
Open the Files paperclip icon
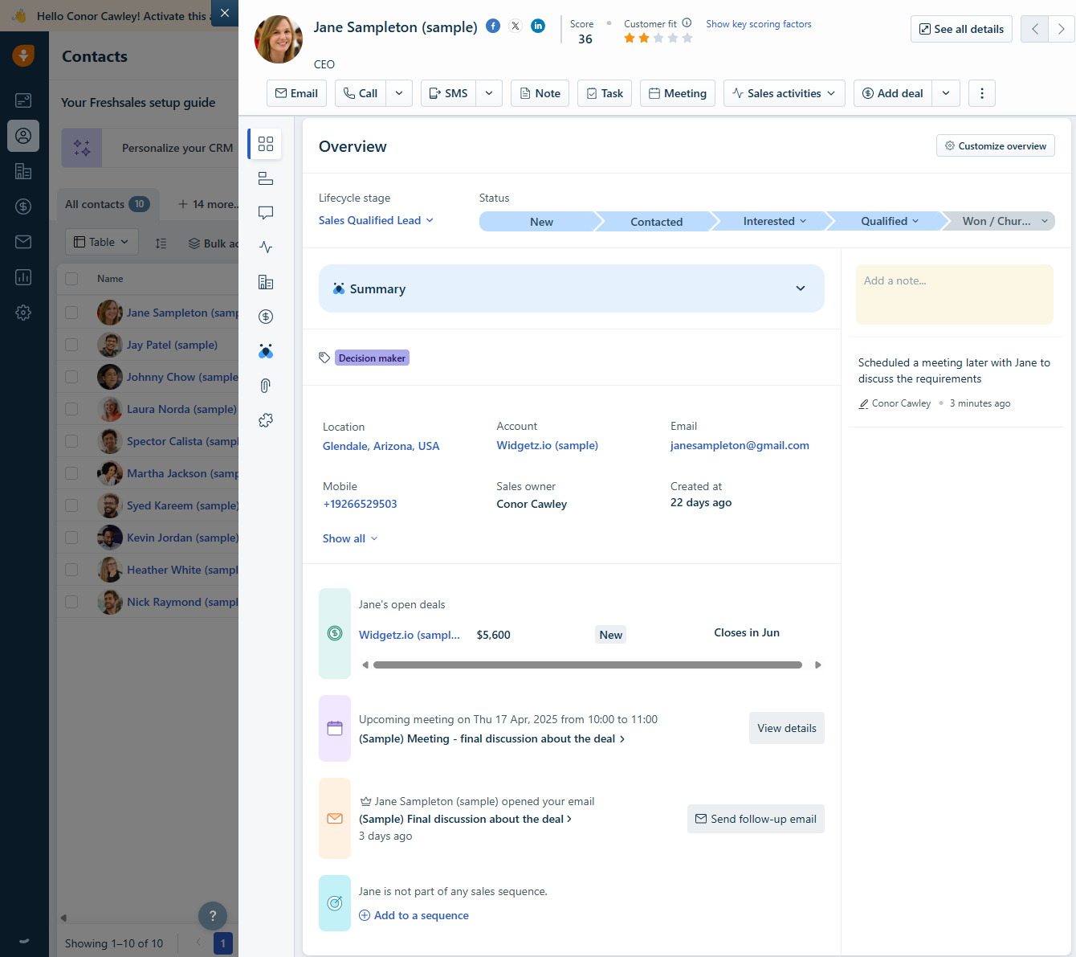point(266,386)
